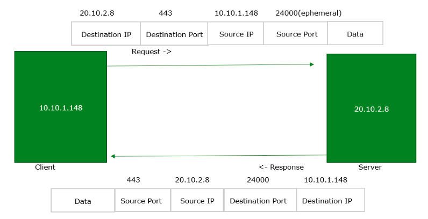Click the Source Port box in the response packet
Image resolution: width=428 pixels, height=219 pixels.
tap(142, 201)
